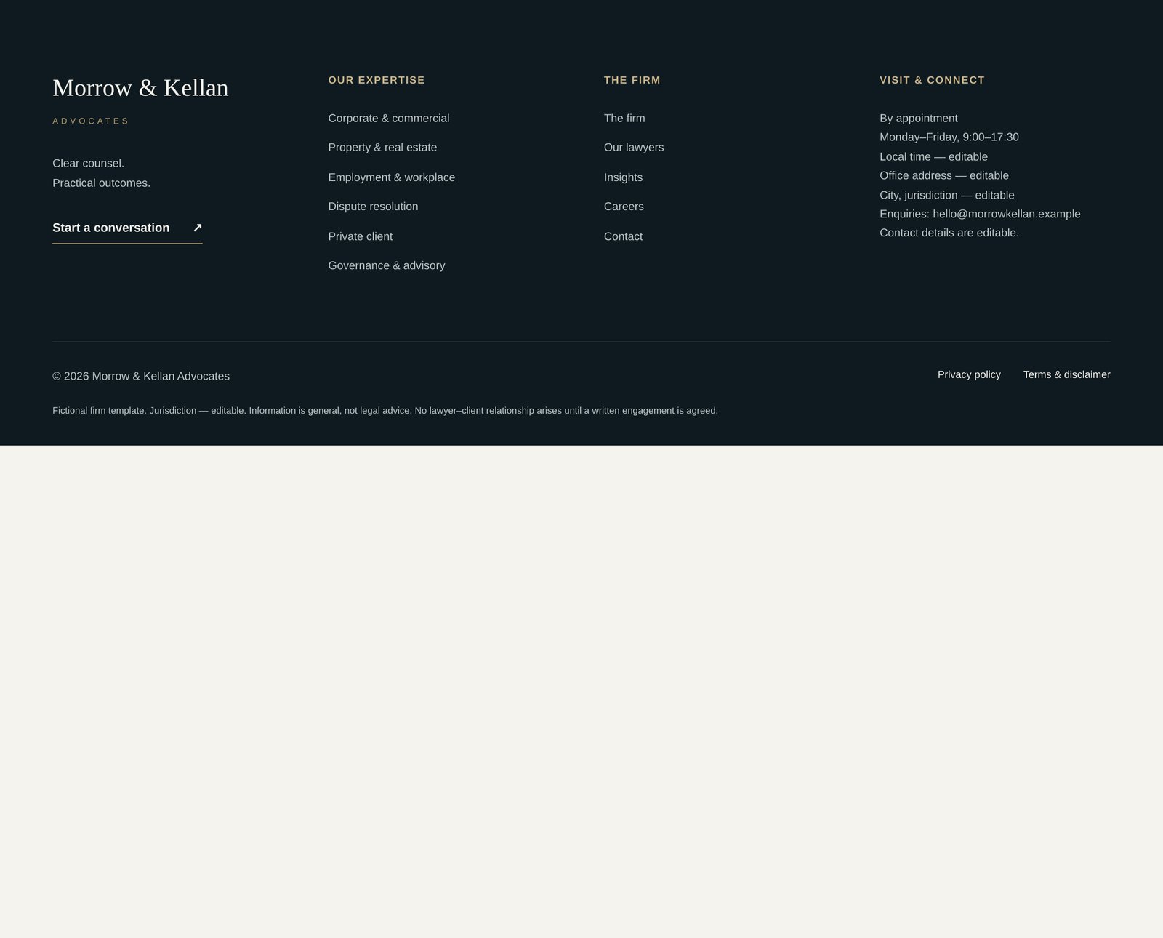Click the City, jurisdiction — editable line
The width and height of the screenshot is (1163, 938).
pyautogui.click(x=947, y=195)
